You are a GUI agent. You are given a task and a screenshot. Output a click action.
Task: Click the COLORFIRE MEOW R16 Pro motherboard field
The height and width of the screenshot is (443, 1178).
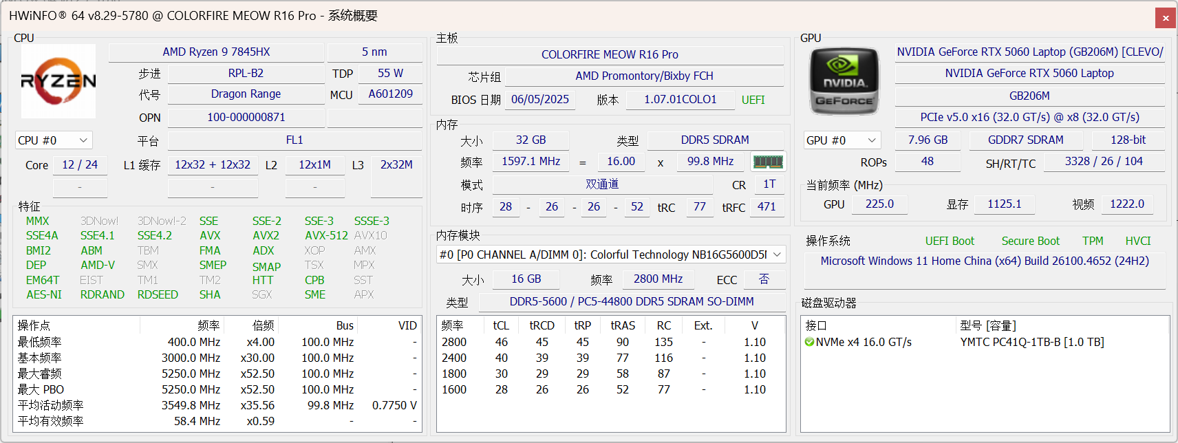(610, 55)
